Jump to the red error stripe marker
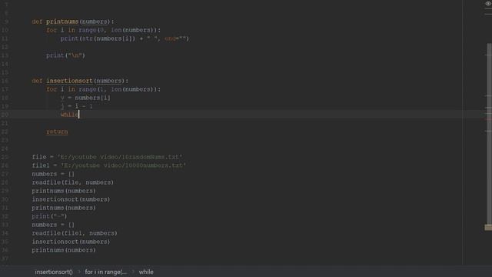The width and height of the screenshot is (492, 277). pyautogui.click(x=488, y=119)
